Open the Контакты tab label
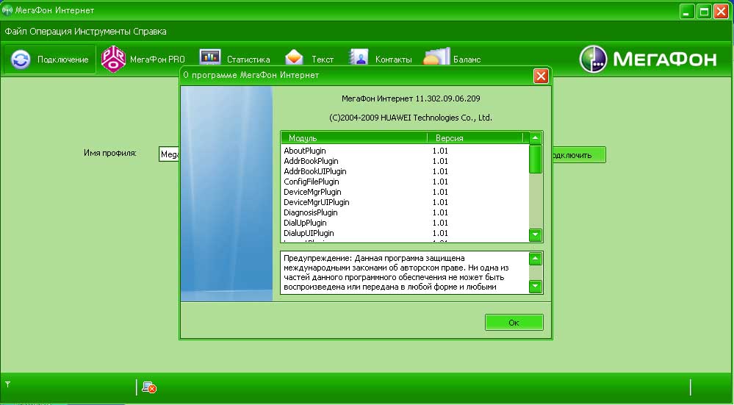734x405 pixels. (x=393, y=60)
